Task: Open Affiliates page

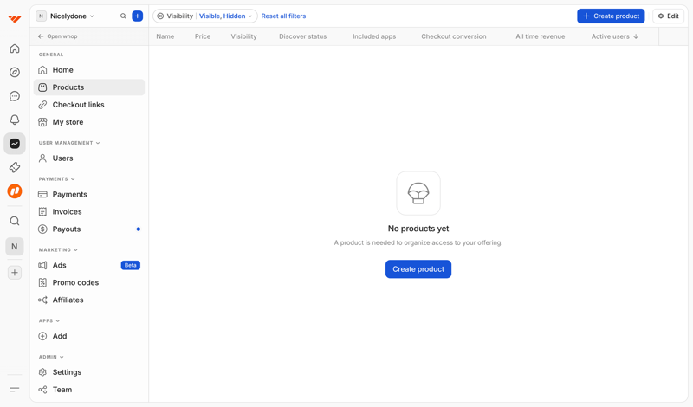Action: 89,300
